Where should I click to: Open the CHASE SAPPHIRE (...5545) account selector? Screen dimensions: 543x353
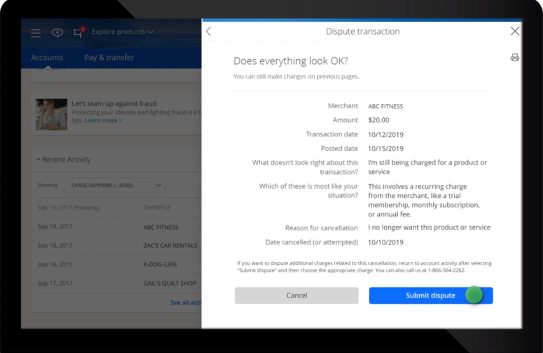tap(115, 185)
